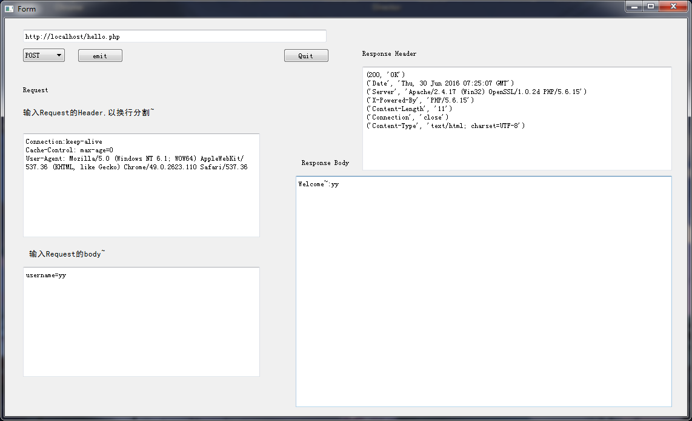Click the 'Cache-Control: max-age=0' line
The image size is (692, 421).
click(69, 150)
